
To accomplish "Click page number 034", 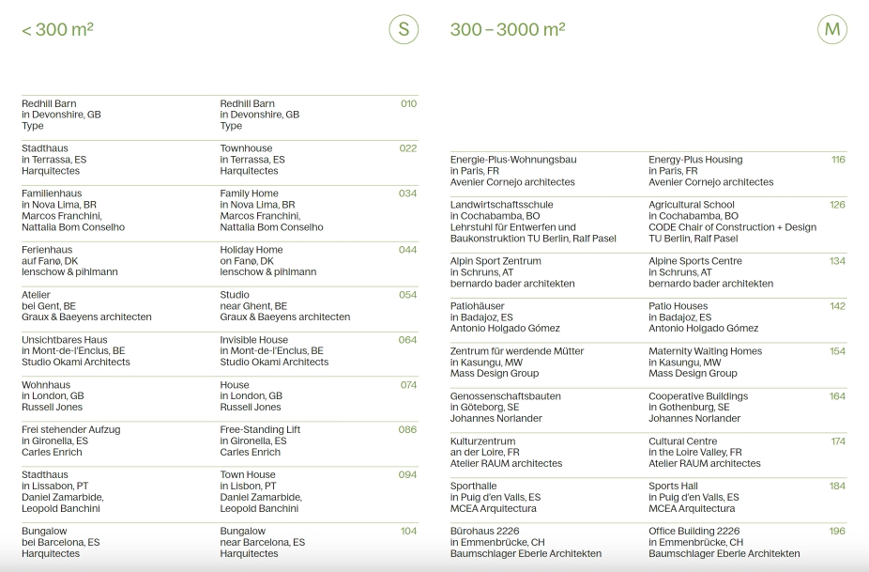I will (x=407, y=193).
